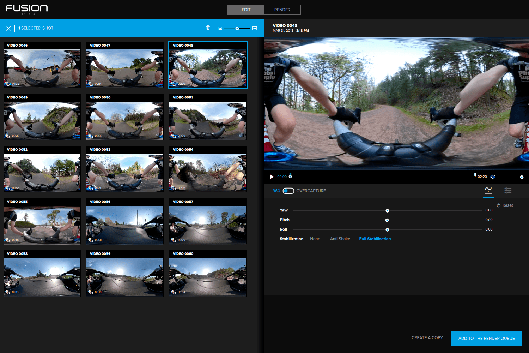Select the VIDEO 0051 thumbnail
Image resolution: width=529 pixels, height=353 pixels.
click(x=208, y=117)
